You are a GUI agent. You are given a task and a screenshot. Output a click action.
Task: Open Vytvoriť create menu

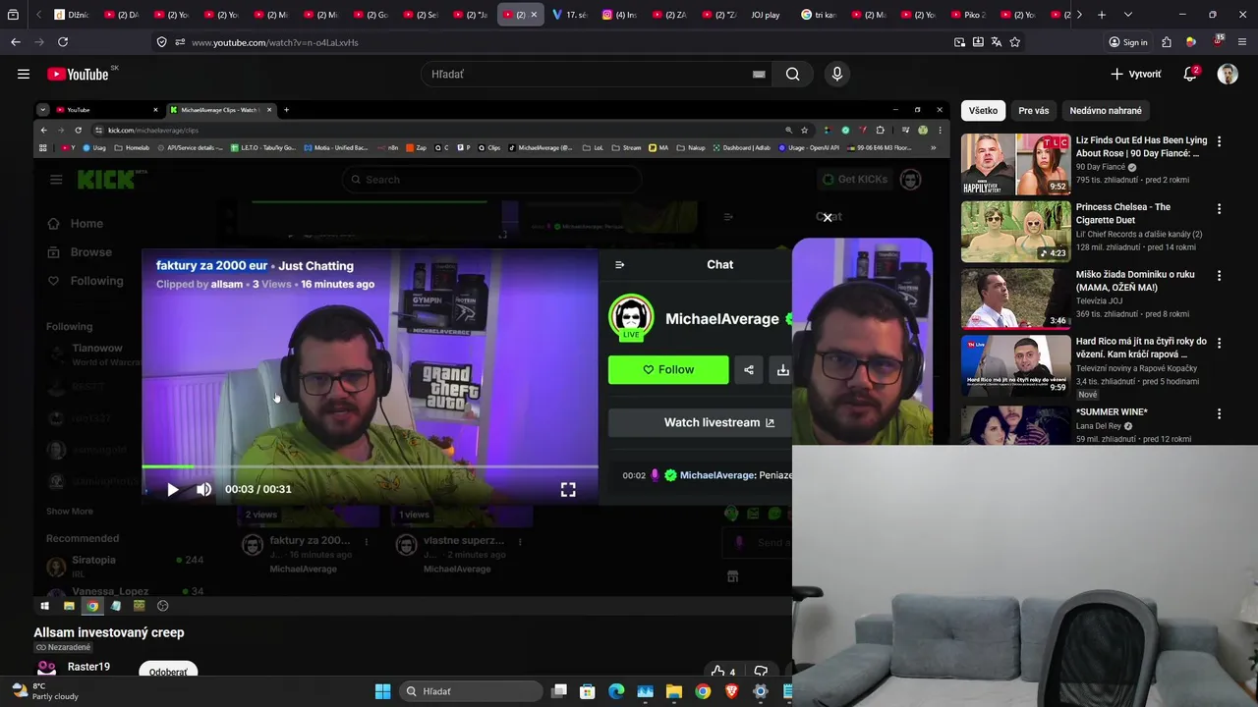1135,74
